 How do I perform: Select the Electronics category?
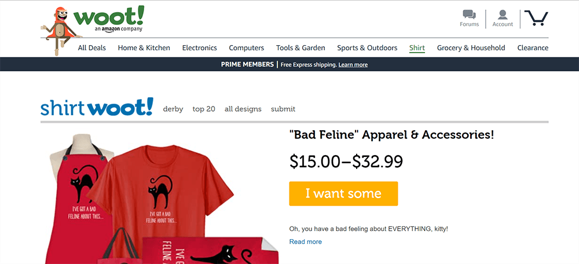[199, 48]
